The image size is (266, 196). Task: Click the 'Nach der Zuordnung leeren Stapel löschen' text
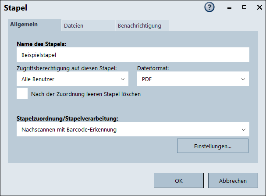(86, 94)
